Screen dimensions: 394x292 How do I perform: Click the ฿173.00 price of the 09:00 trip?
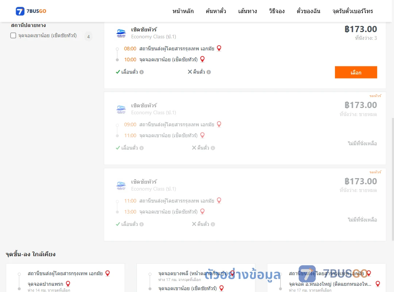pos(360,105)
